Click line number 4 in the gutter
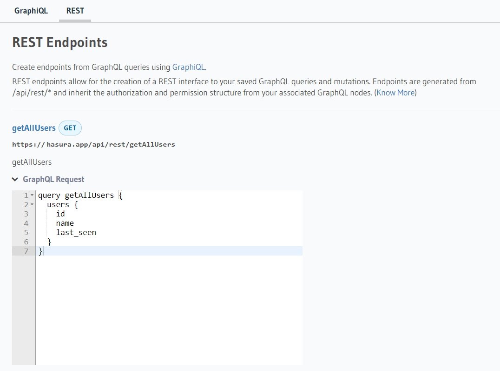Screen dimensions: 500x371 (x=26, y=223)
